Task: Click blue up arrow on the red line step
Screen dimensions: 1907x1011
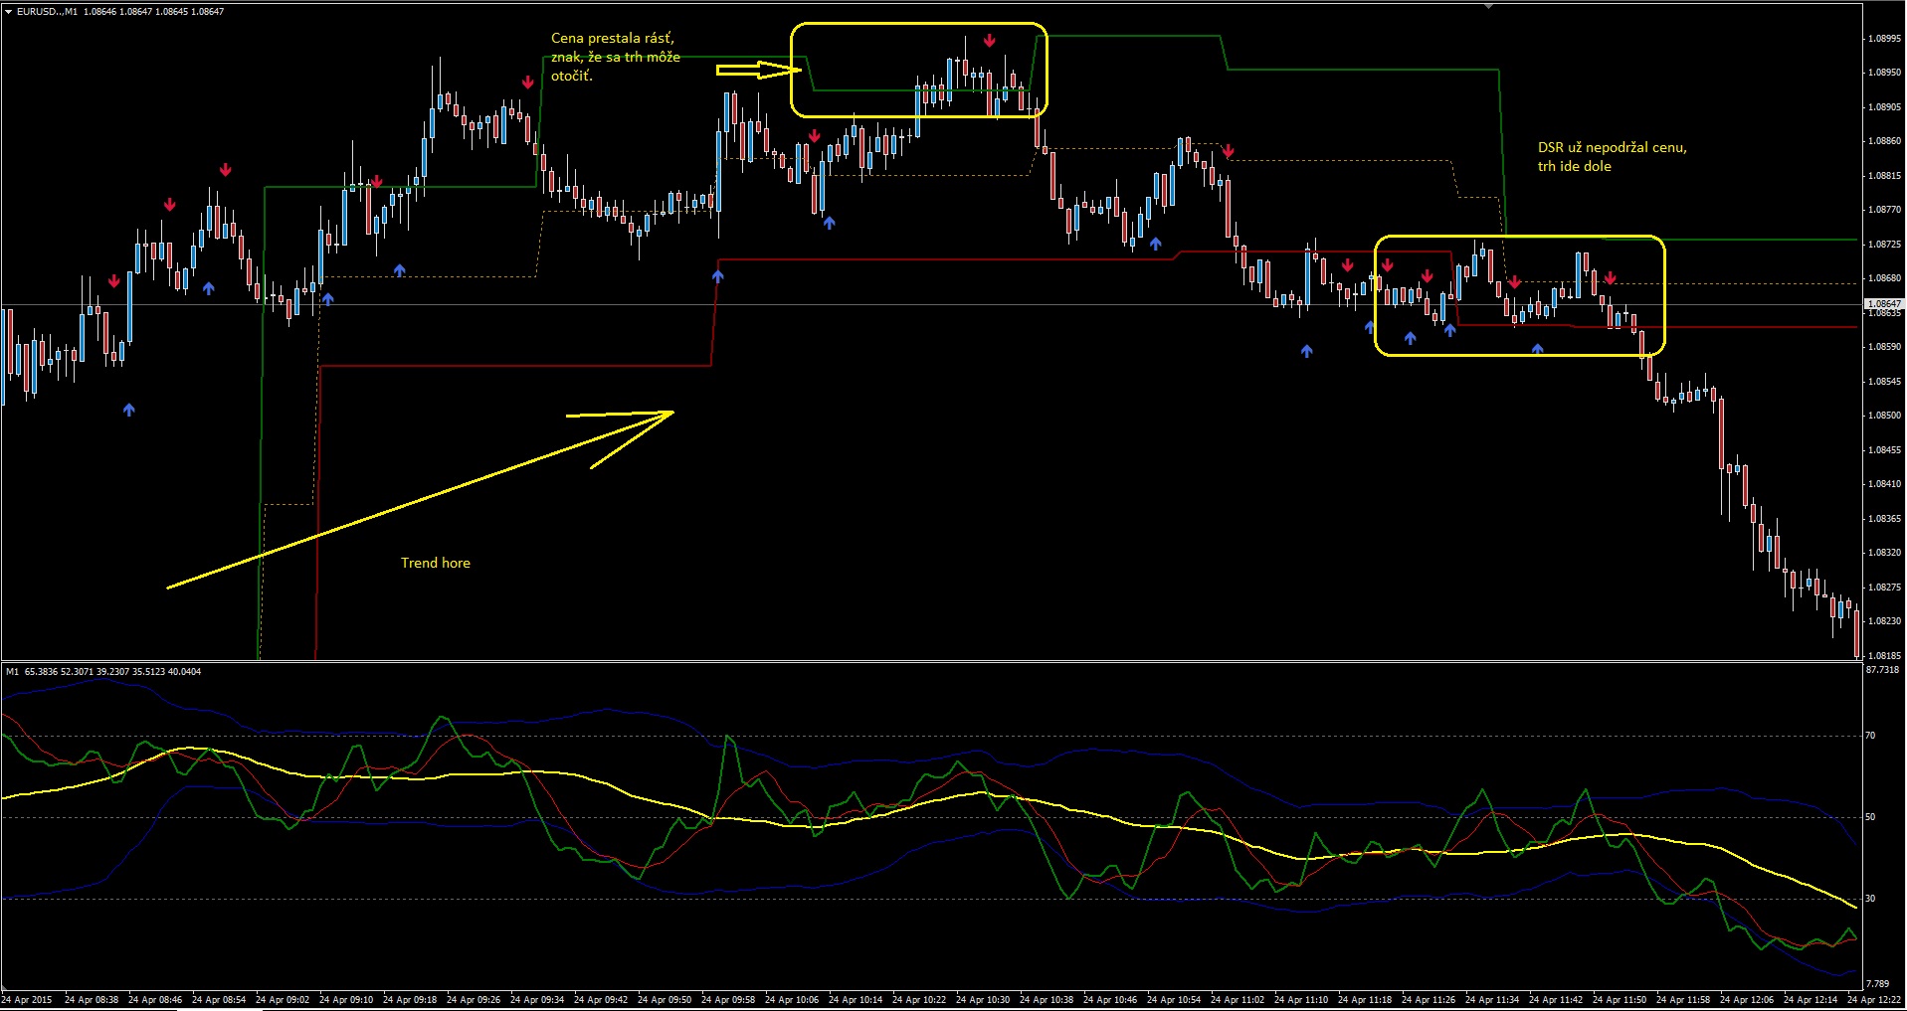Action: [717, 275]
